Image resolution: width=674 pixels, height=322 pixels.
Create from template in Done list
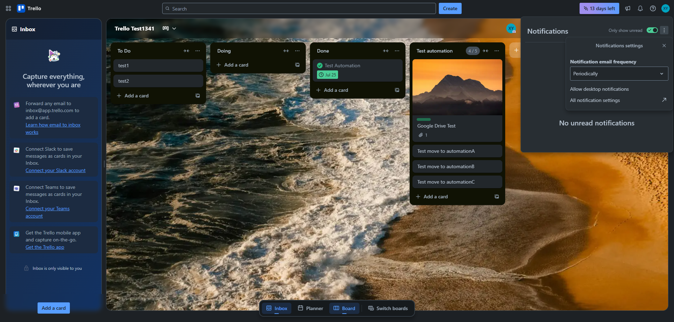pos(397,90)
